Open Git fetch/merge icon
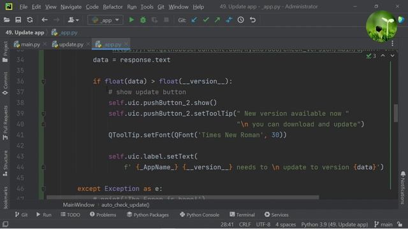The image size is (408, 229). (x=229, y=20)
